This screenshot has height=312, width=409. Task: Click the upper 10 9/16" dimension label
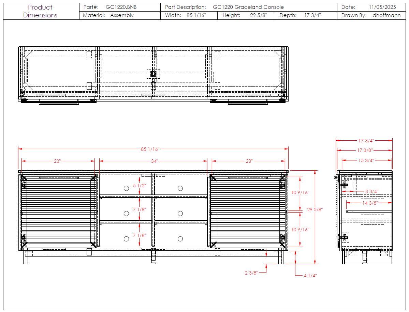(x=300, y=192)
